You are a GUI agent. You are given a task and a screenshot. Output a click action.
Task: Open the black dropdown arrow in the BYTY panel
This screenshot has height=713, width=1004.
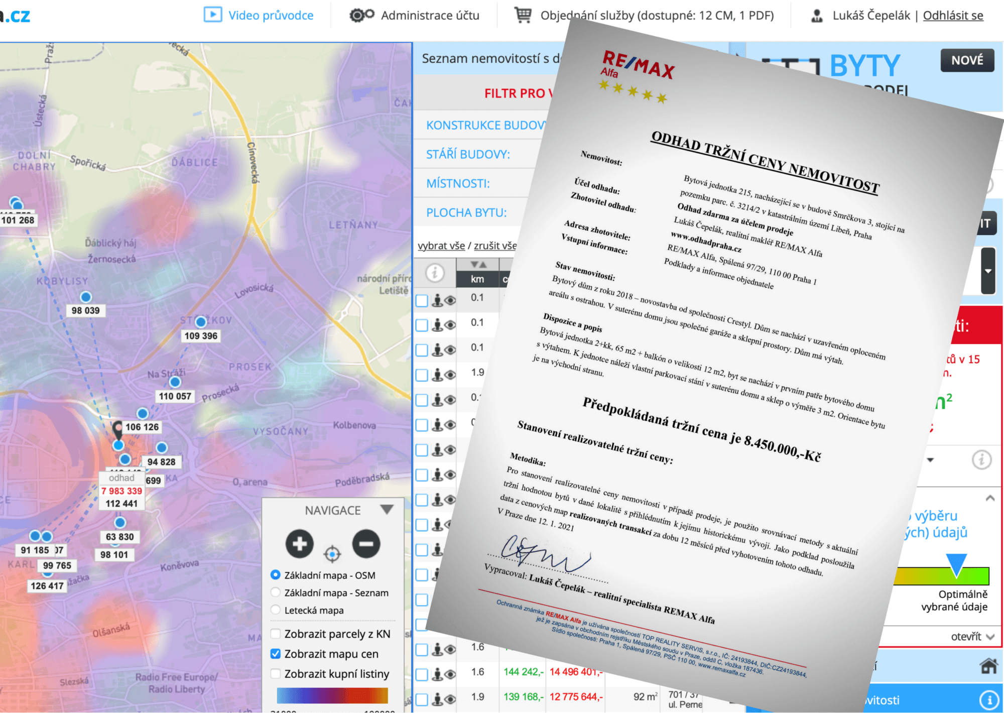pyautogui.click(x=988, y=271)
